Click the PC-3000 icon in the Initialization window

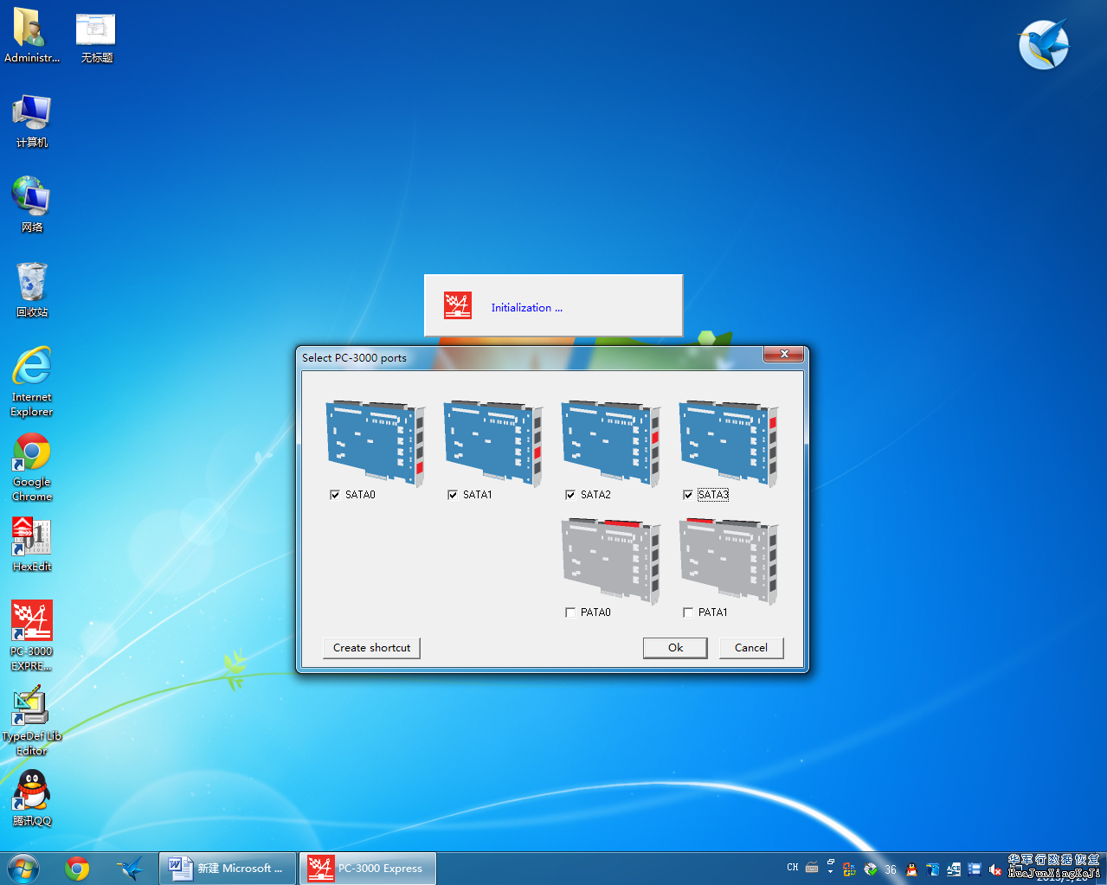[x=458, y=305]
